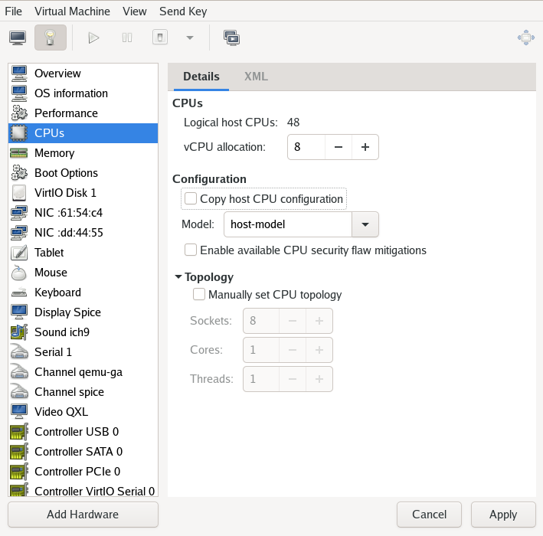Viewport: 543px width, 536px height.
Task: Power on the virtual machine
Action: (x=93, y=38)
